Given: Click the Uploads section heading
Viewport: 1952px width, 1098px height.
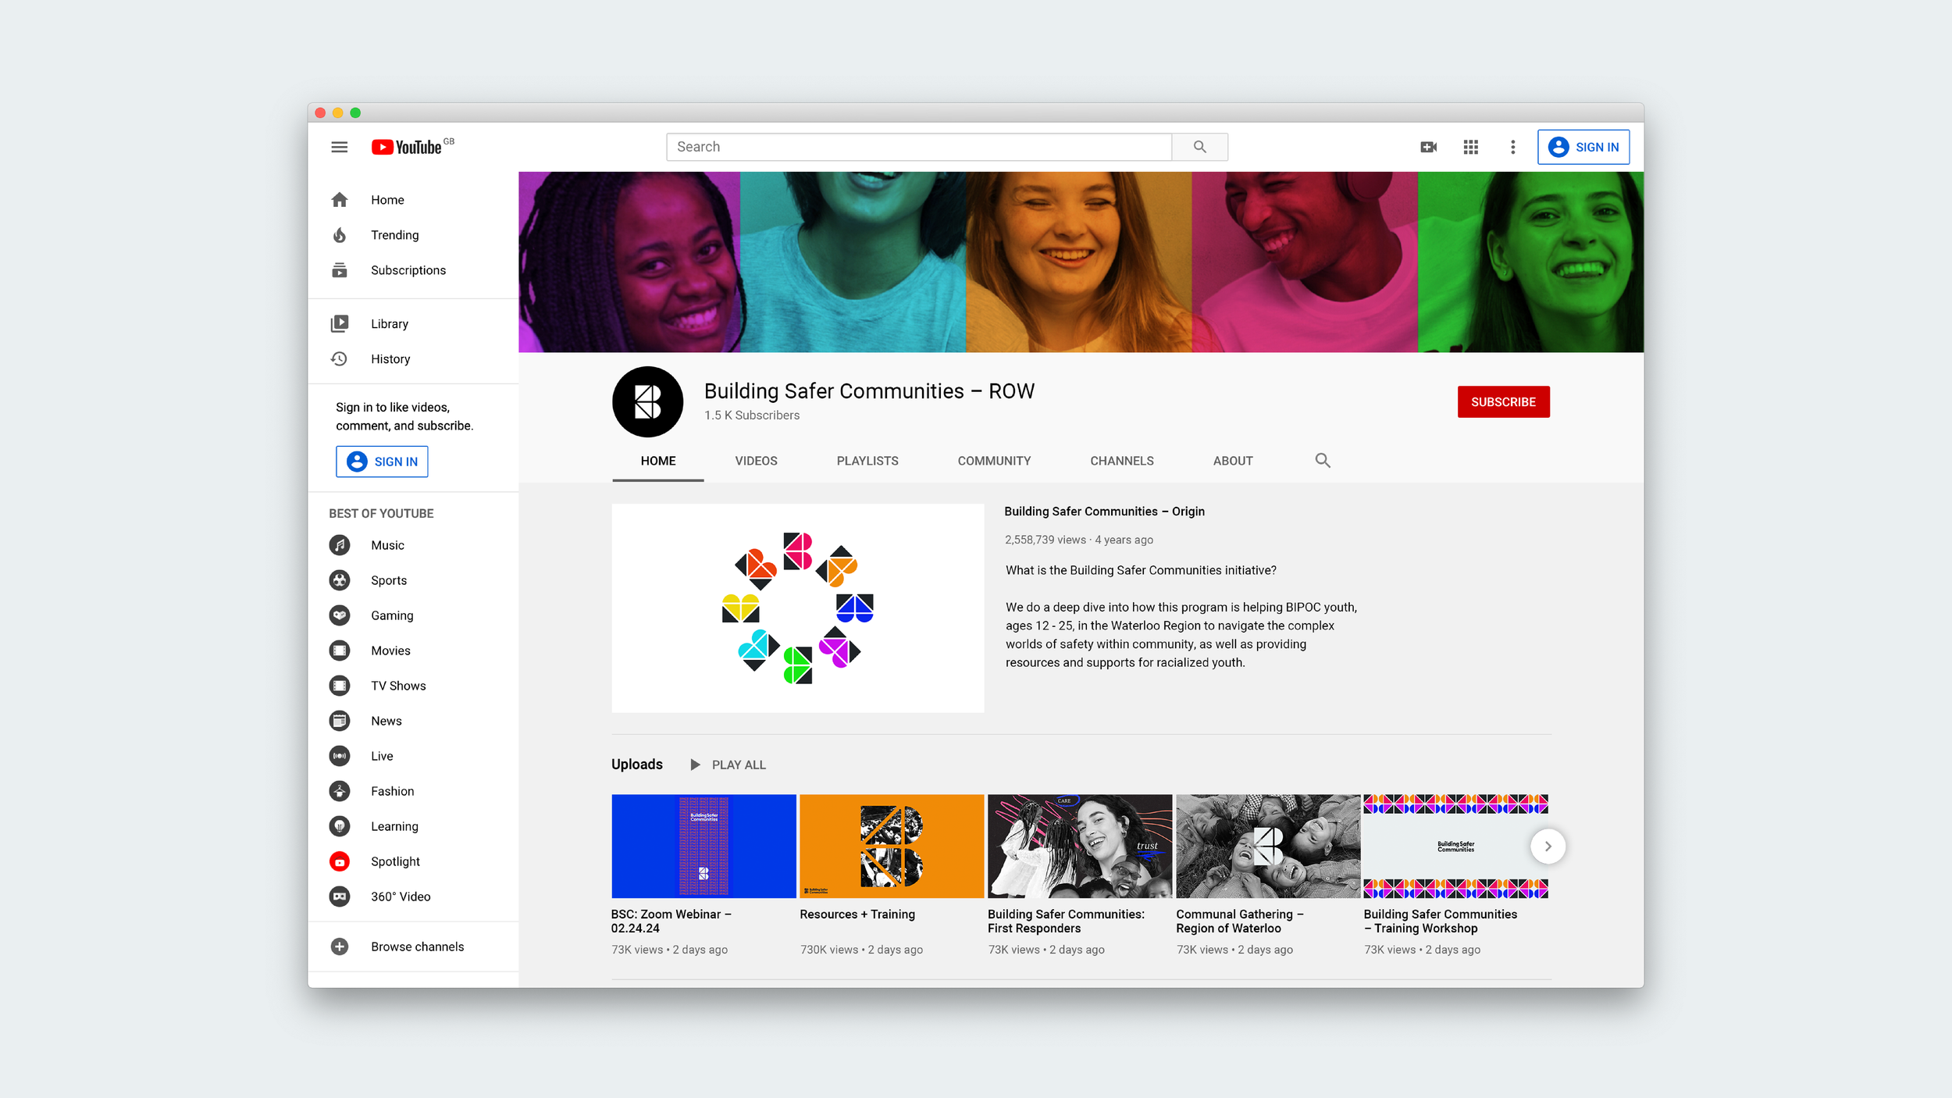Looking at the screenshot, I should pos(637,765).
